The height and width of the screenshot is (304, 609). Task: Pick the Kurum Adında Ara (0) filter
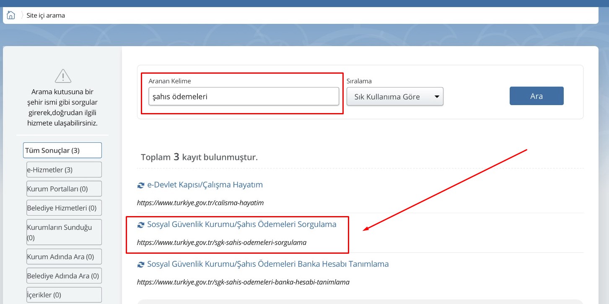(x=64, y=257)
